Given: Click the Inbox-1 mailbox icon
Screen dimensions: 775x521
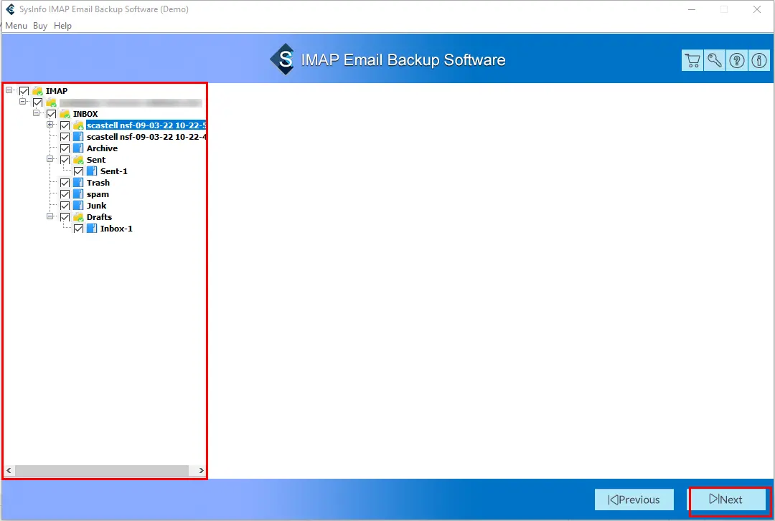Looking at the screenshot, I should point(92,228).
